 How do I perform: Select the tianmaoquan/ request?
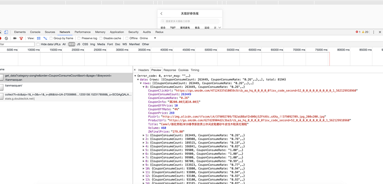pos(67,87)
